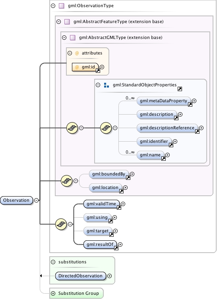The image size is (217, 300).
Task: Click the reference arrow on gml:metaDataProperty
Action: [x=190, y=104]
